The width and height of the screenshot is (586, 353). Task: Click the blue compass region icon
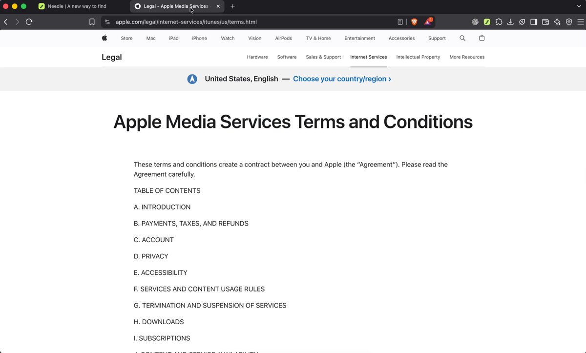point(192,79)
